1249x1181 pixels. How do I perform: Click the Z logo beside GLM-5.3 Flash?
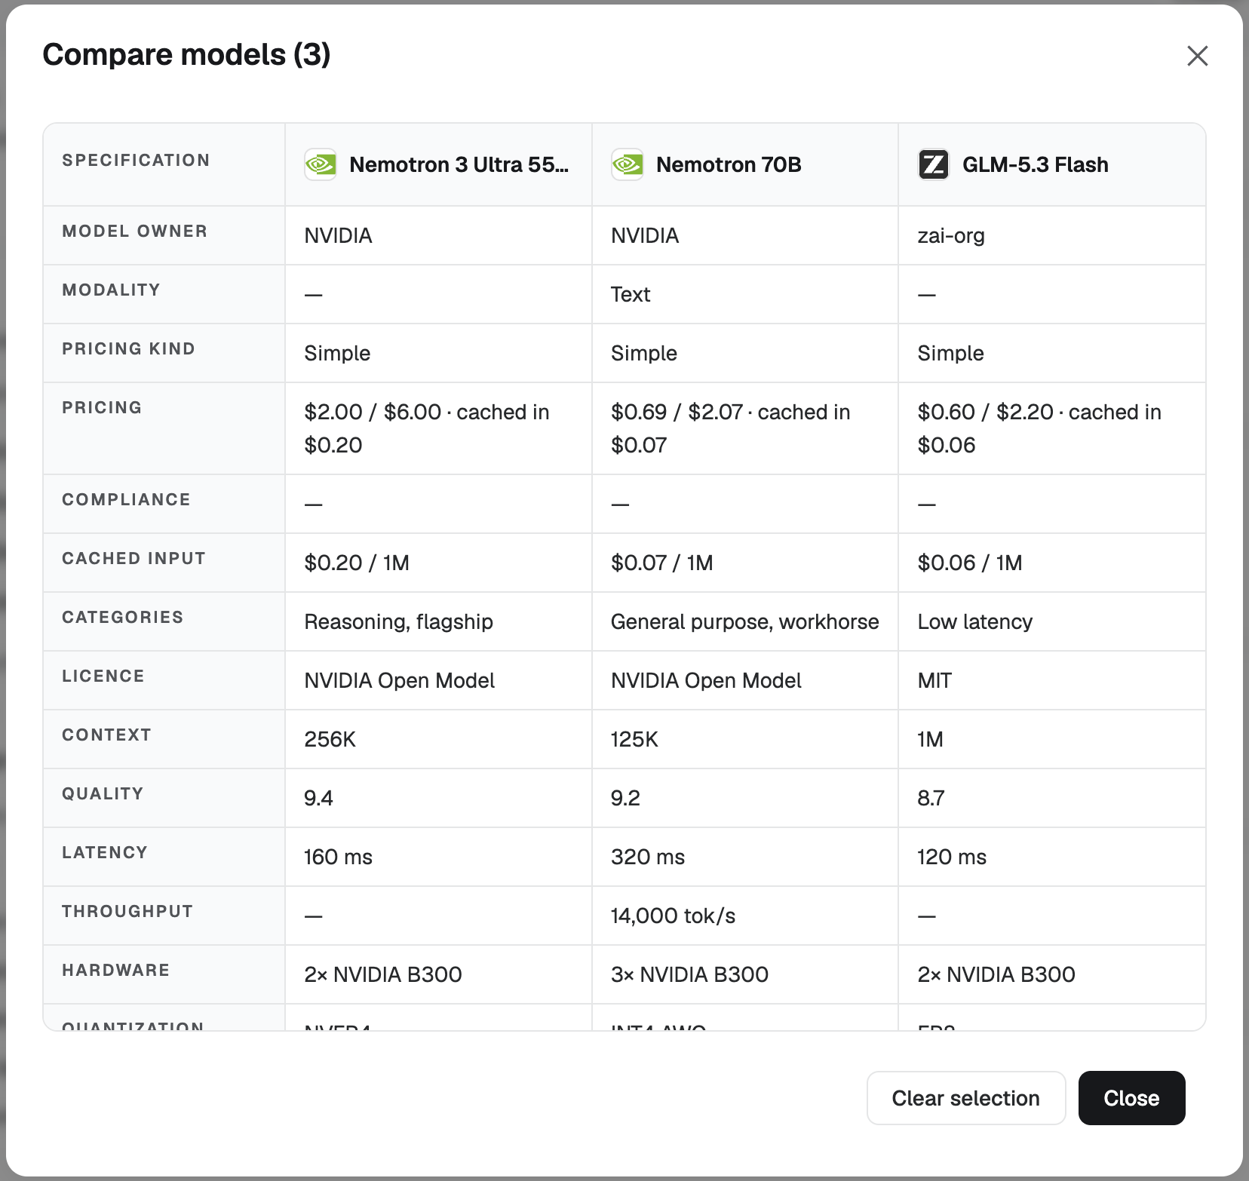(x=934, y=164)
